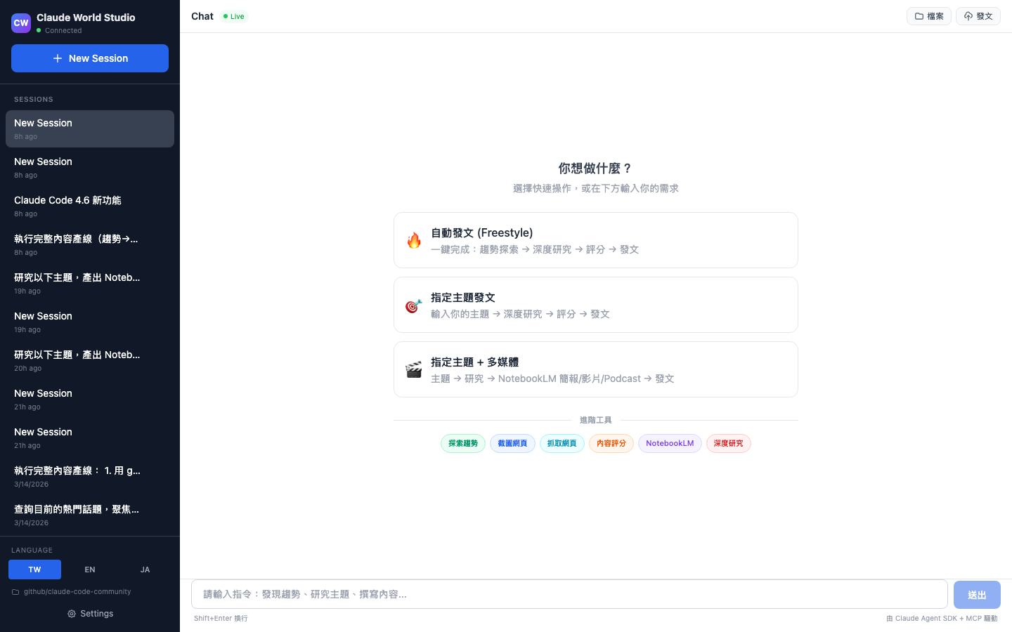1012x632 pixels.
Task: Select the 自動發文 (Freestyle) quick action
Action: 596,240
